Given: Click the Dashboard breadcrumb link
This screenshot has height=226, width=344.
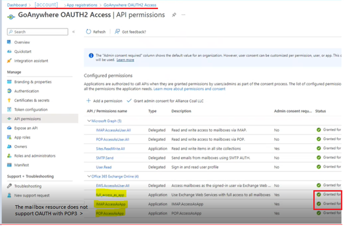Looking at the screenshot, I should [17, 5].
